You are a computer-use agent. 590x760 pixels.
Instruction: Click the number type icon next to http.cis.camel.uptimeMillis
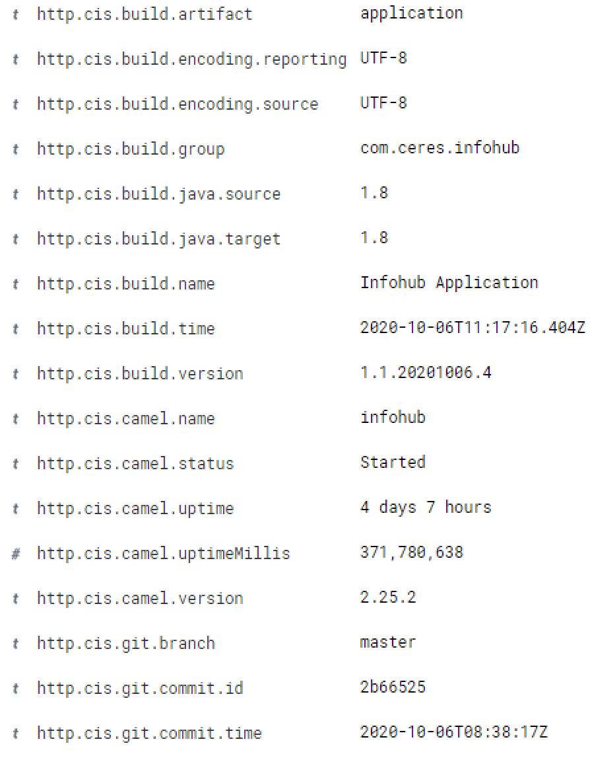pos(15,554)
